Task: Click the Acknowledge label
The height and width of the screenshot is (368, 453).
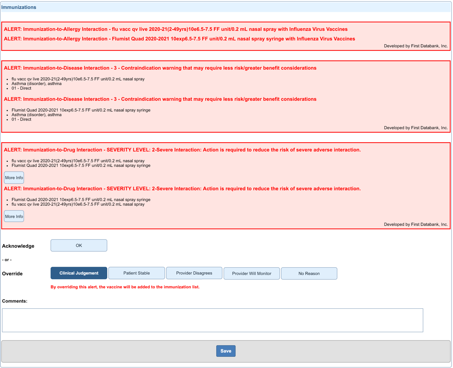Action: tap(18, 246)
